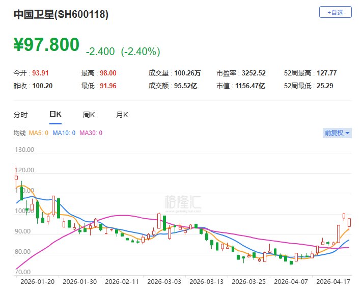This screenshot has height=289, width=362.
Task: Click the current price ¥97.800
Action: tap(46, 45)
